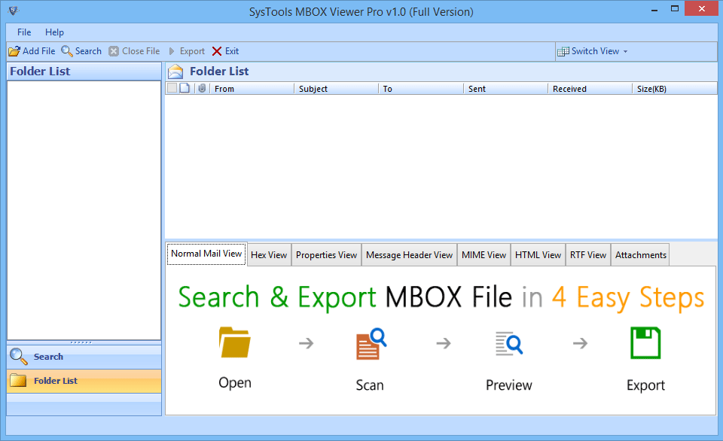Click the Folder List pane folder icon

click(x=18, y=381)
